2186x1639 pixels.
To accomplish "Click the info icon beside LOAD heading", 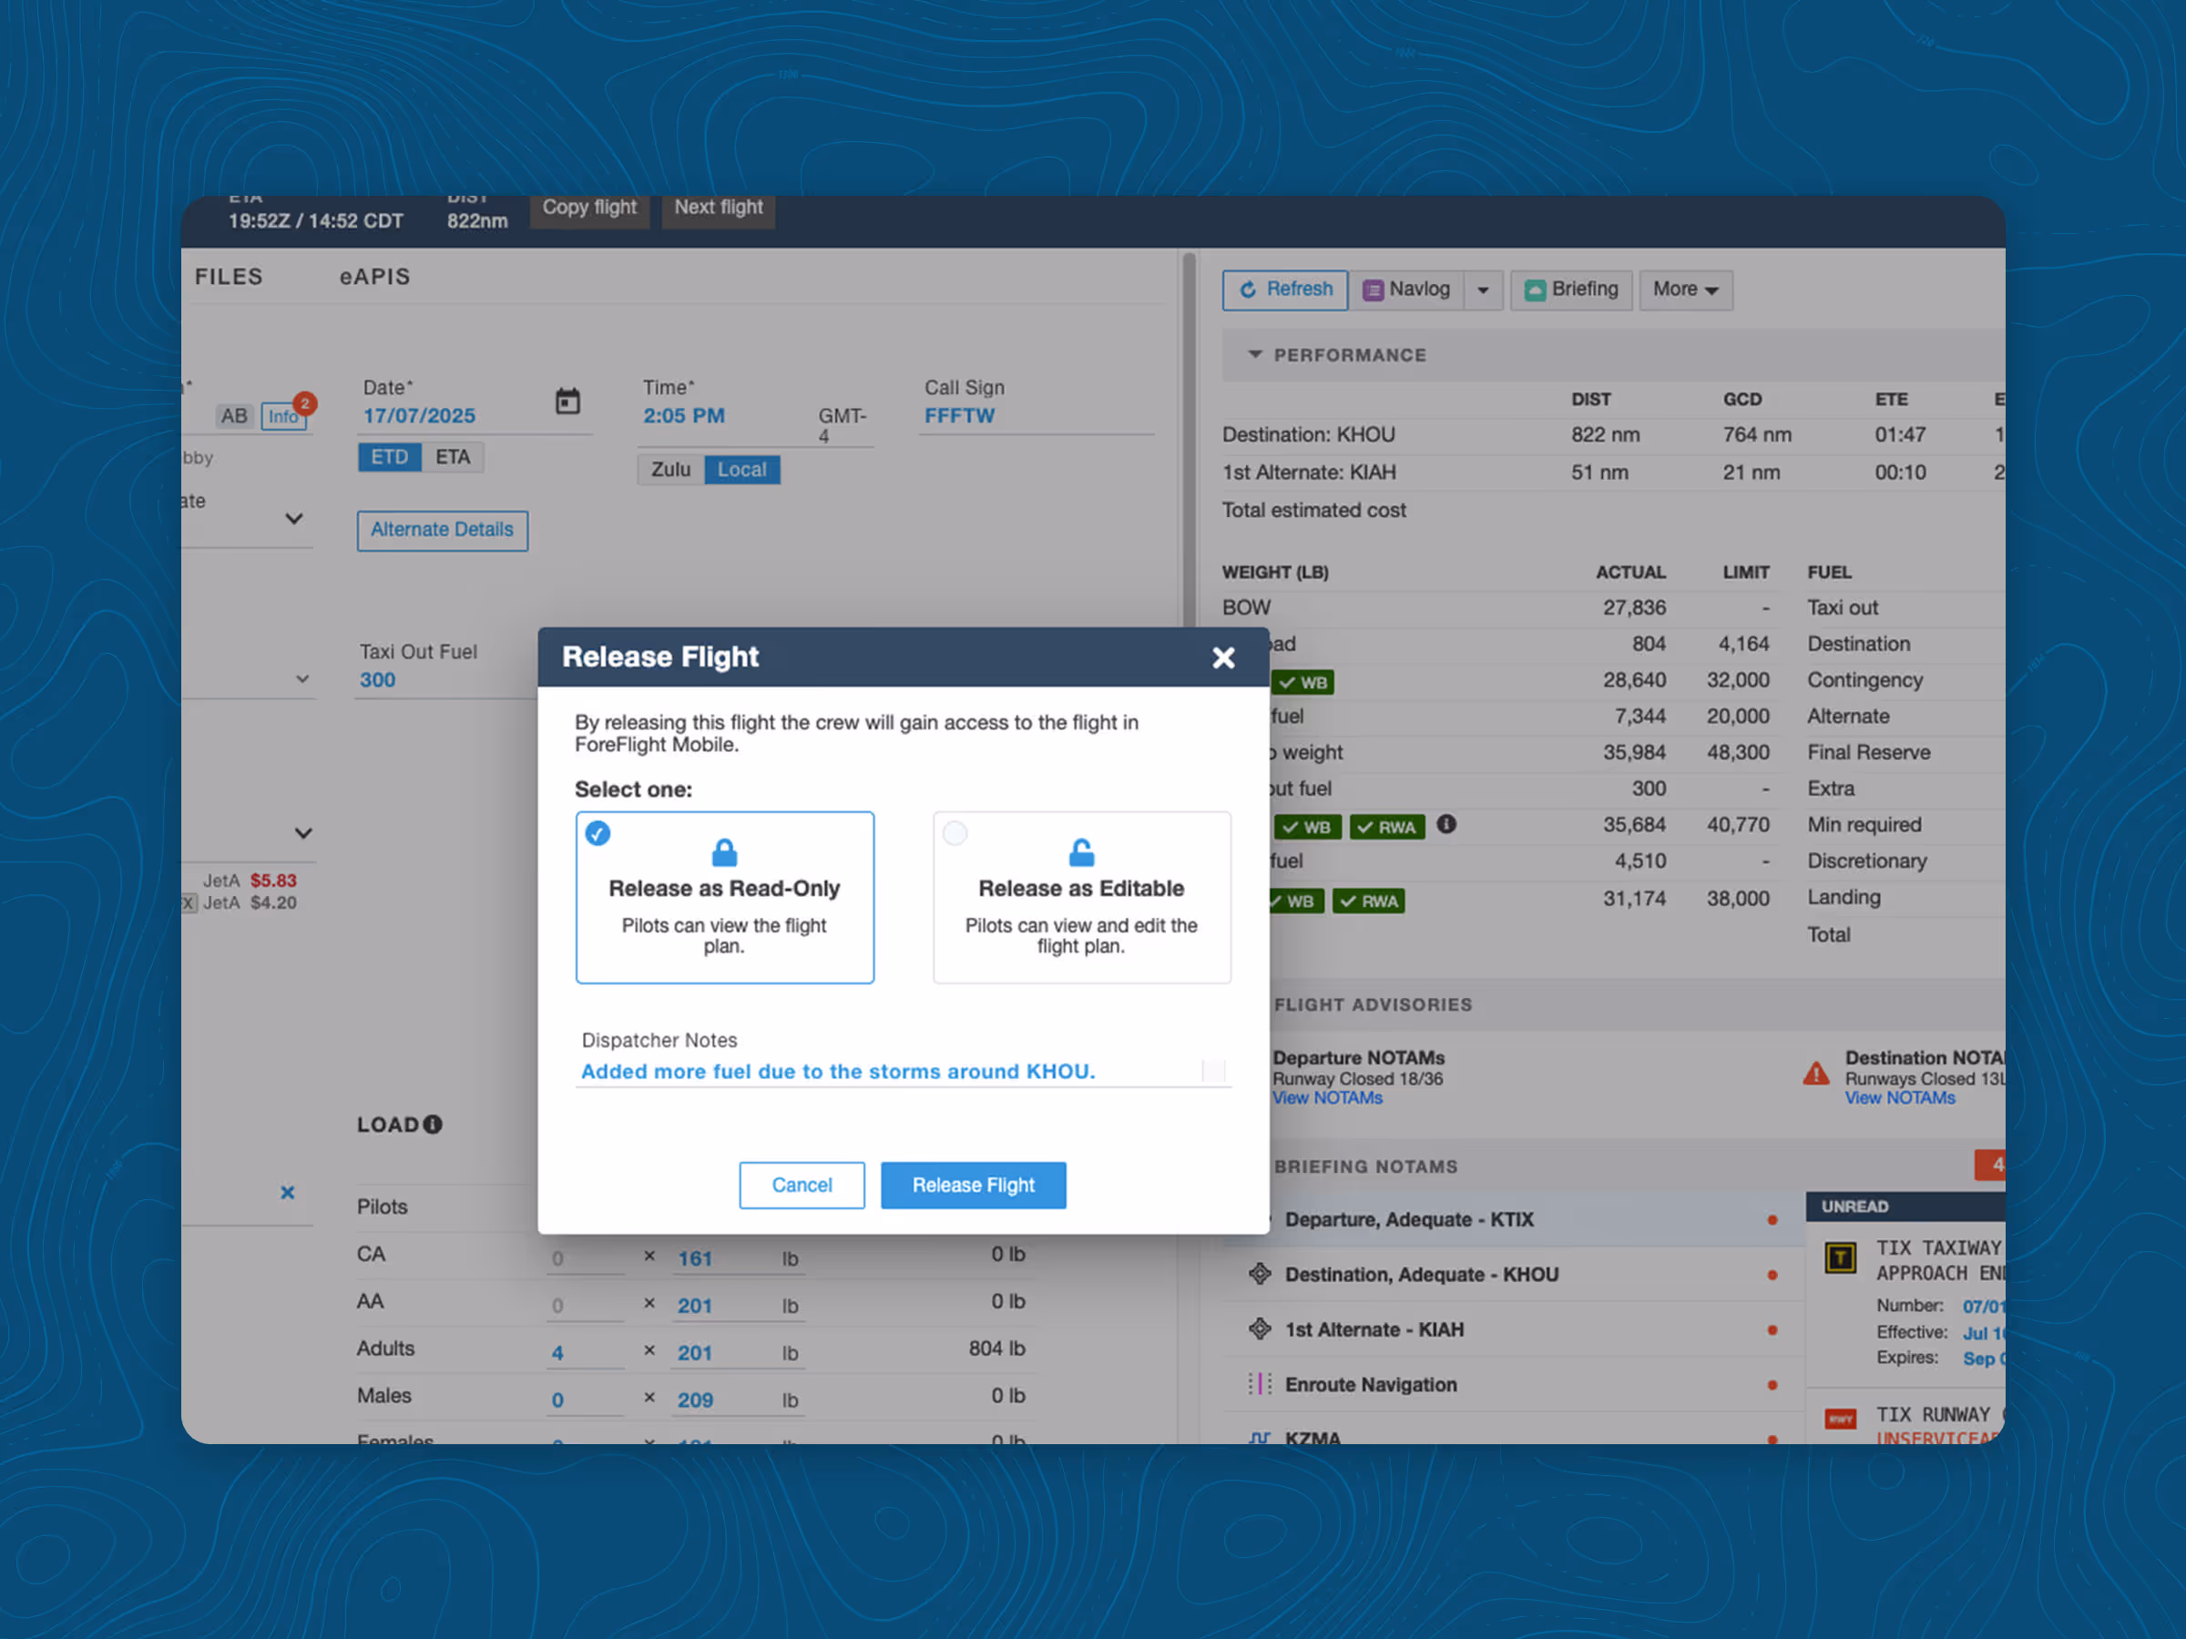I will click(x=433, y=1125).
